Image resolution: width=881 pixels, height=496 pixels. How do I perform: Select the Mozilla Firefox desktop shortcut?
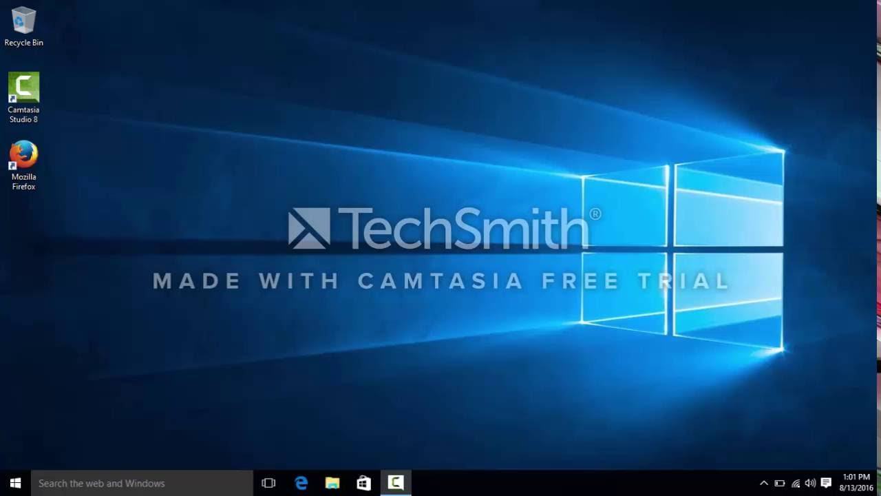click(23, 165)
